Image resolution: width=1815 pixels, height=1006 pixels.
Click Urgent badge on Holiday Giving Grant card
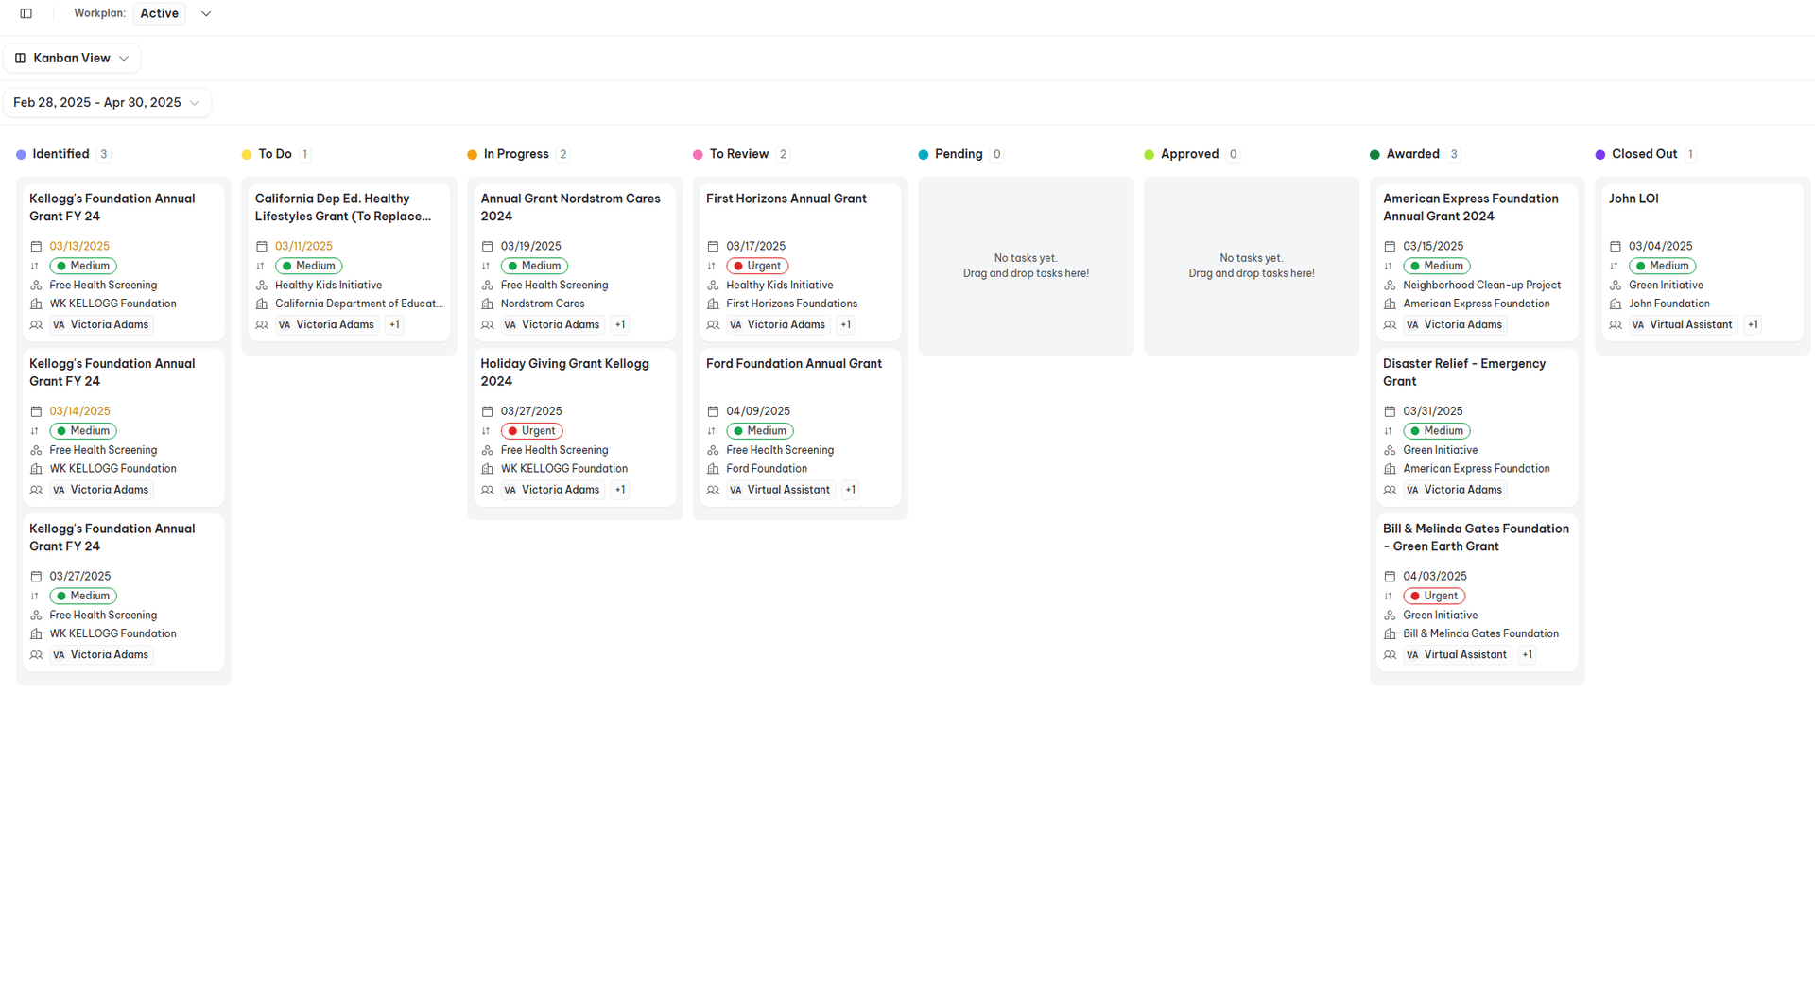pos(531,431)
